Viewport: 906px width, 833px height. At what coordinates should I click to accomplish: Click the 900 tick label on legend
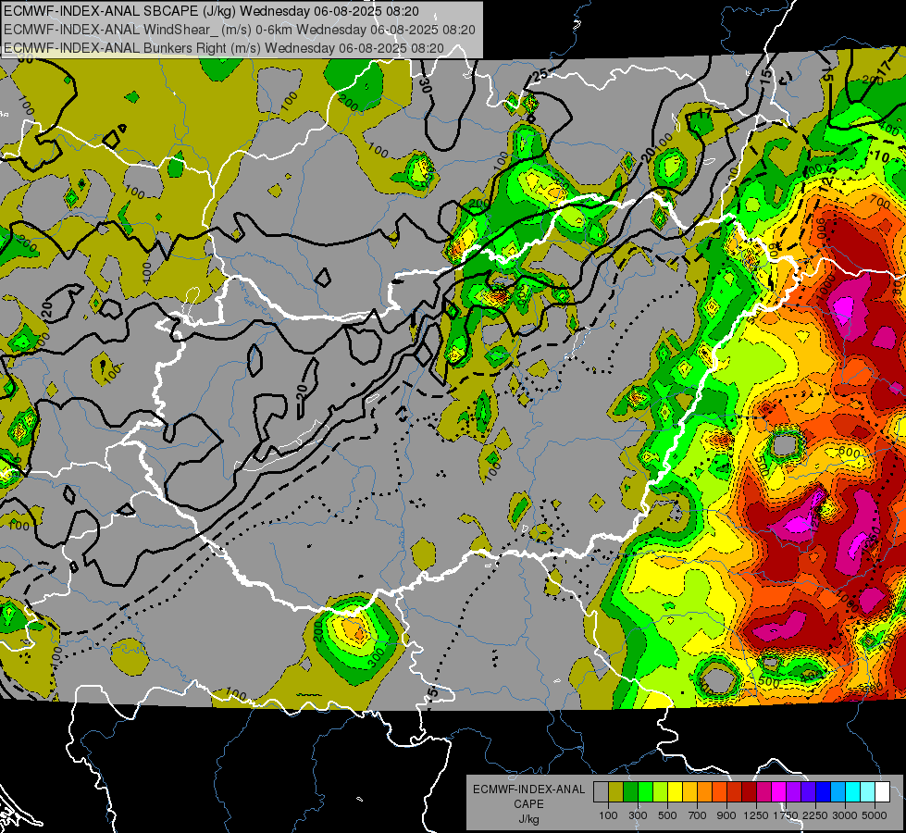726,815
